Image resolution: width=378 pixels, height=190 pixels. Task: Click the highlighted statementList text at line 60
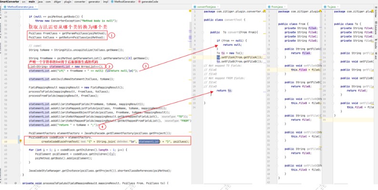(149, 141)
